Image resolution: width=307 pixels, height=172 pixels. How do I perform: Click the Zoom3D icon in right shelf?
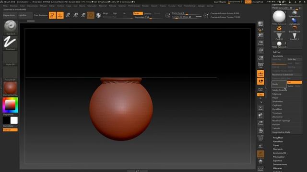[x=260, y=123]
